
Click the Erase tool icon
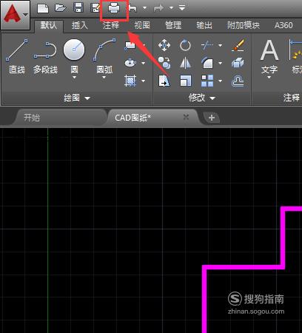point(238,45)
